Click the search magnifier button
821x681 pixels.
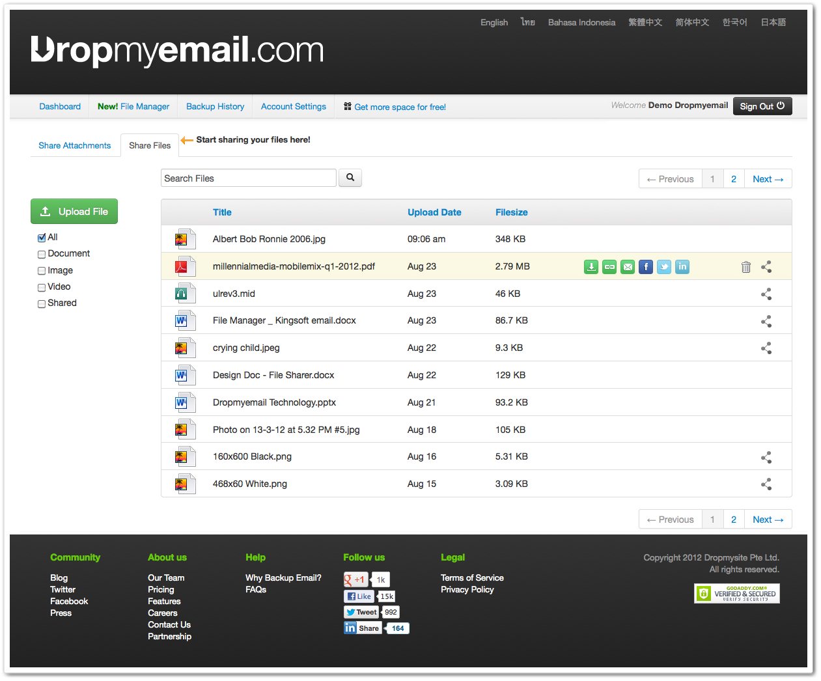(x=350, y=178)
